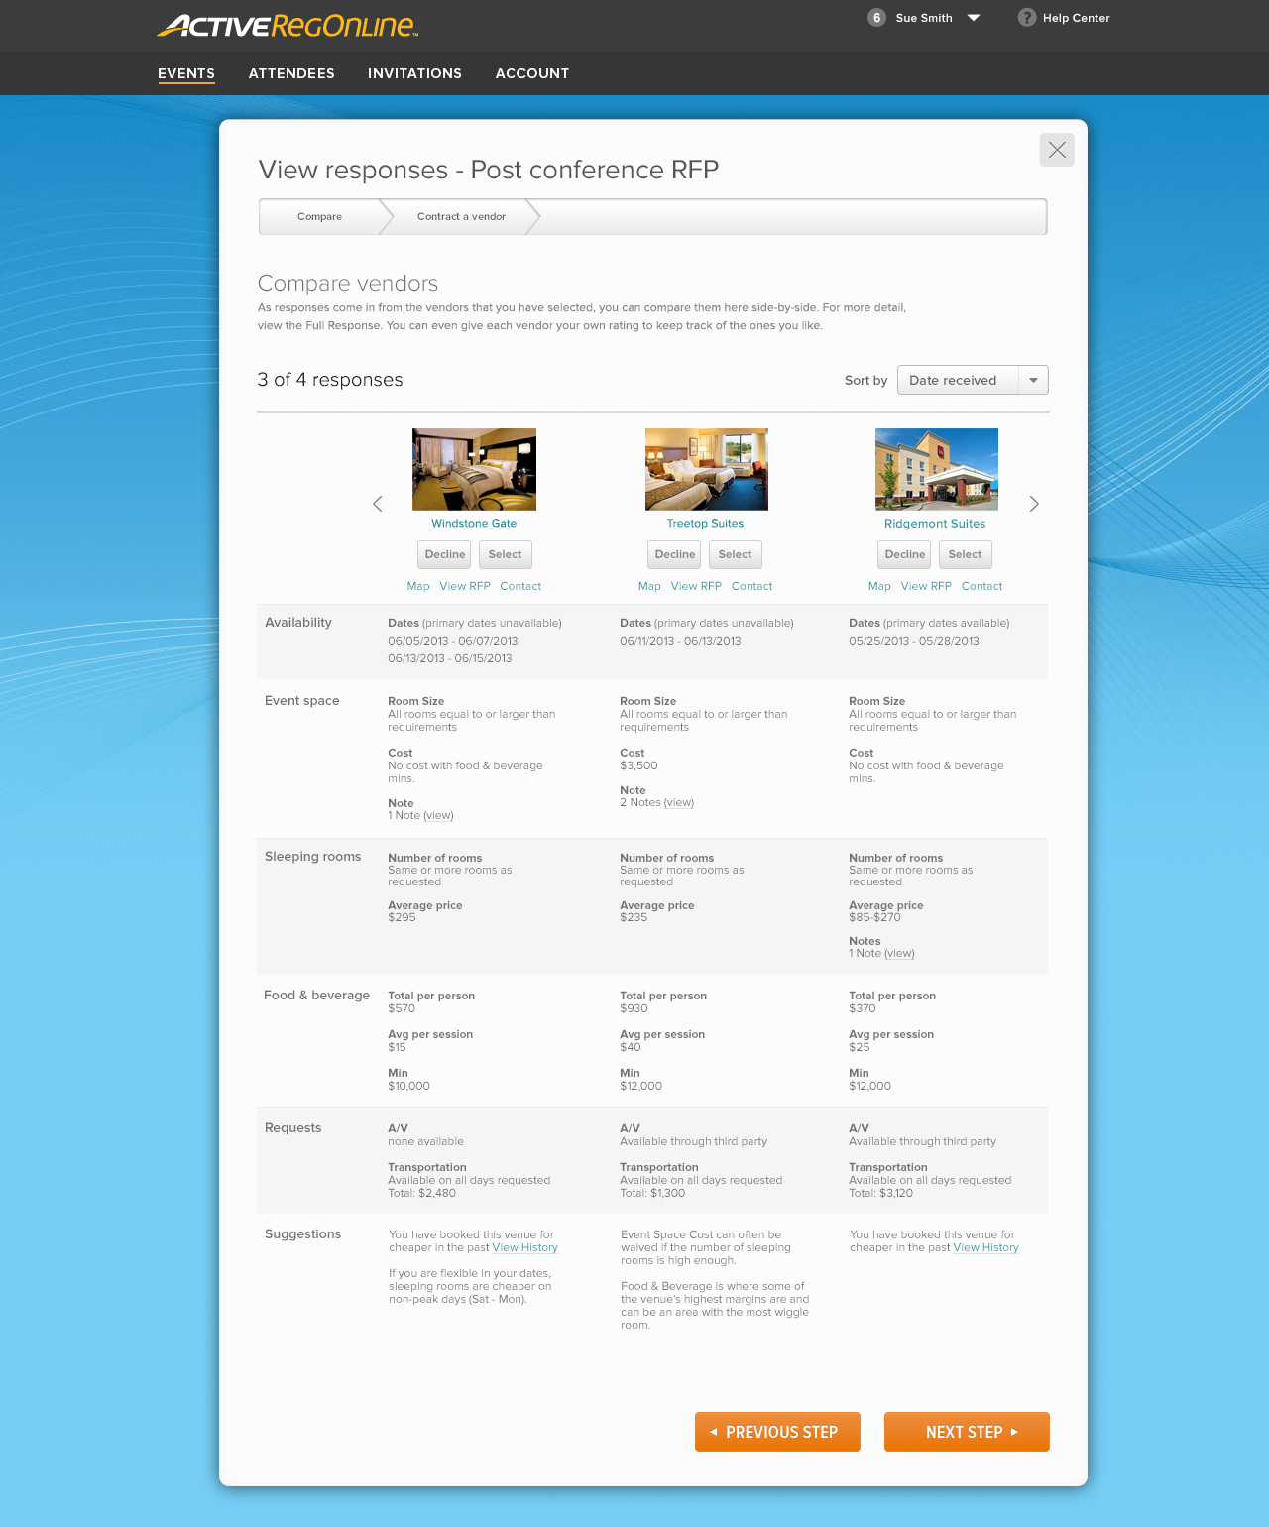Expand the Sue Smith user menu
The width and height of the screenshot is (1269, 1527).
click(973, 18)
